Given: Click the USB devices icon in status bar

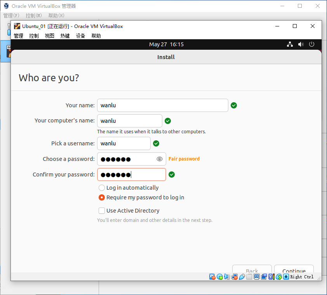Looking at the screenshot, I should pos(242,277).
